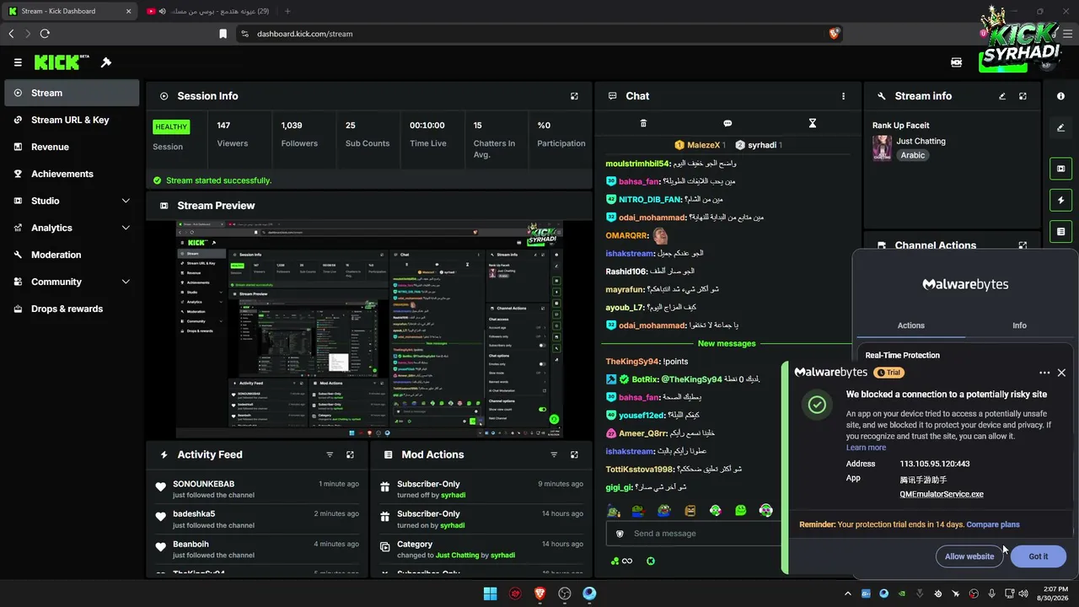Click the pencil icon in right sidebar
Image resolution: width=1079 pixels, height=607 pixels.
pos(1060,128)
